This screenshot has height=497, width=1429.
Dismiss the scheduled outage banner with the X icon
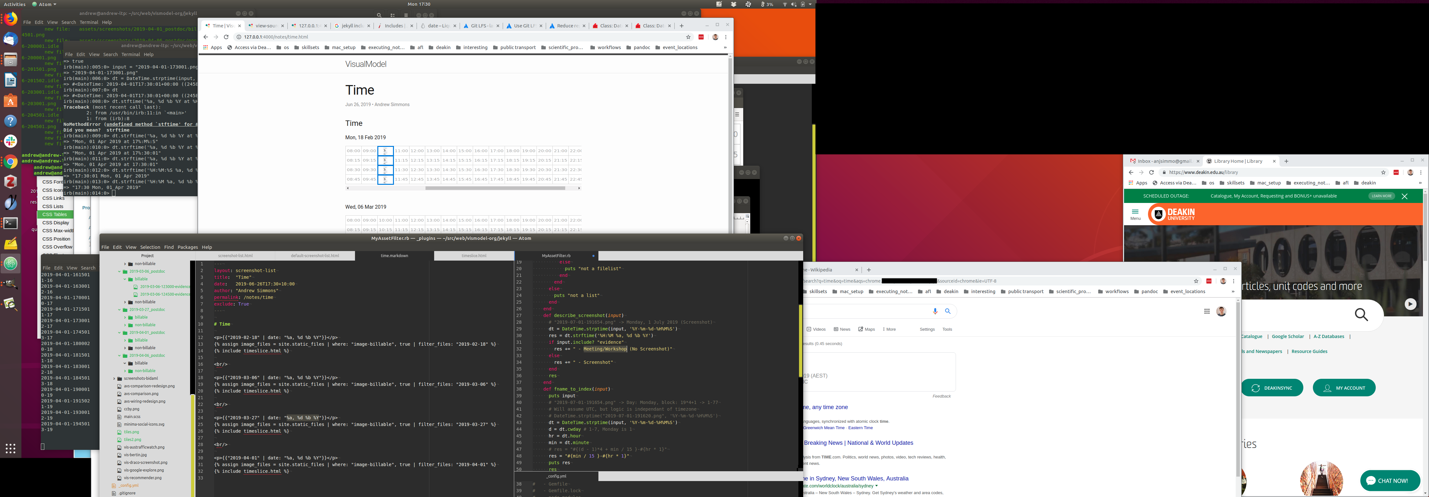click(1404, 196)
